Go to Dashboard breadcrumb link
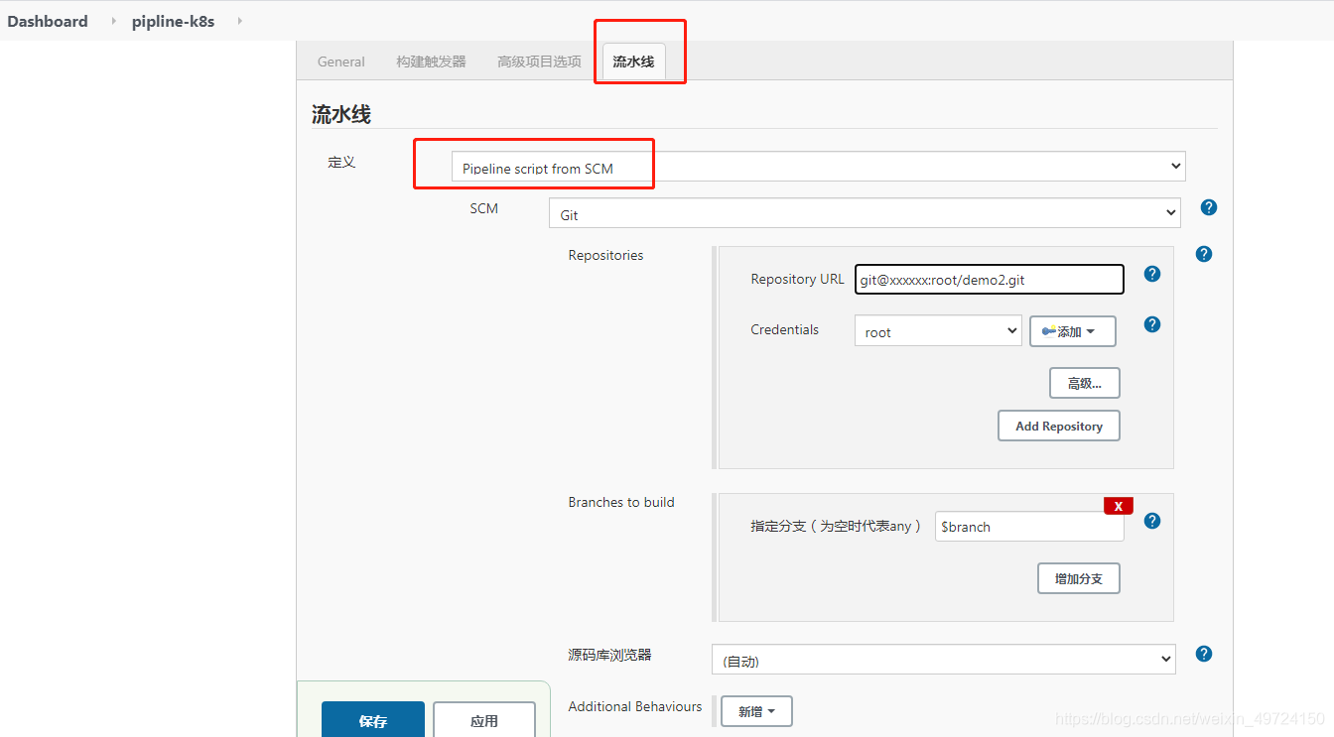Image resolution: width=1334 pixels, height=737 pixels. 48,21
